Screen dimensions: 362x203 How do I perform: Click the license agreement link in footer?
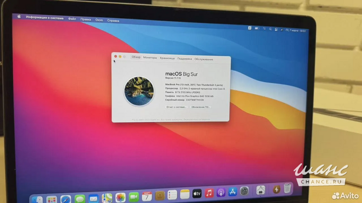point(197,120)
